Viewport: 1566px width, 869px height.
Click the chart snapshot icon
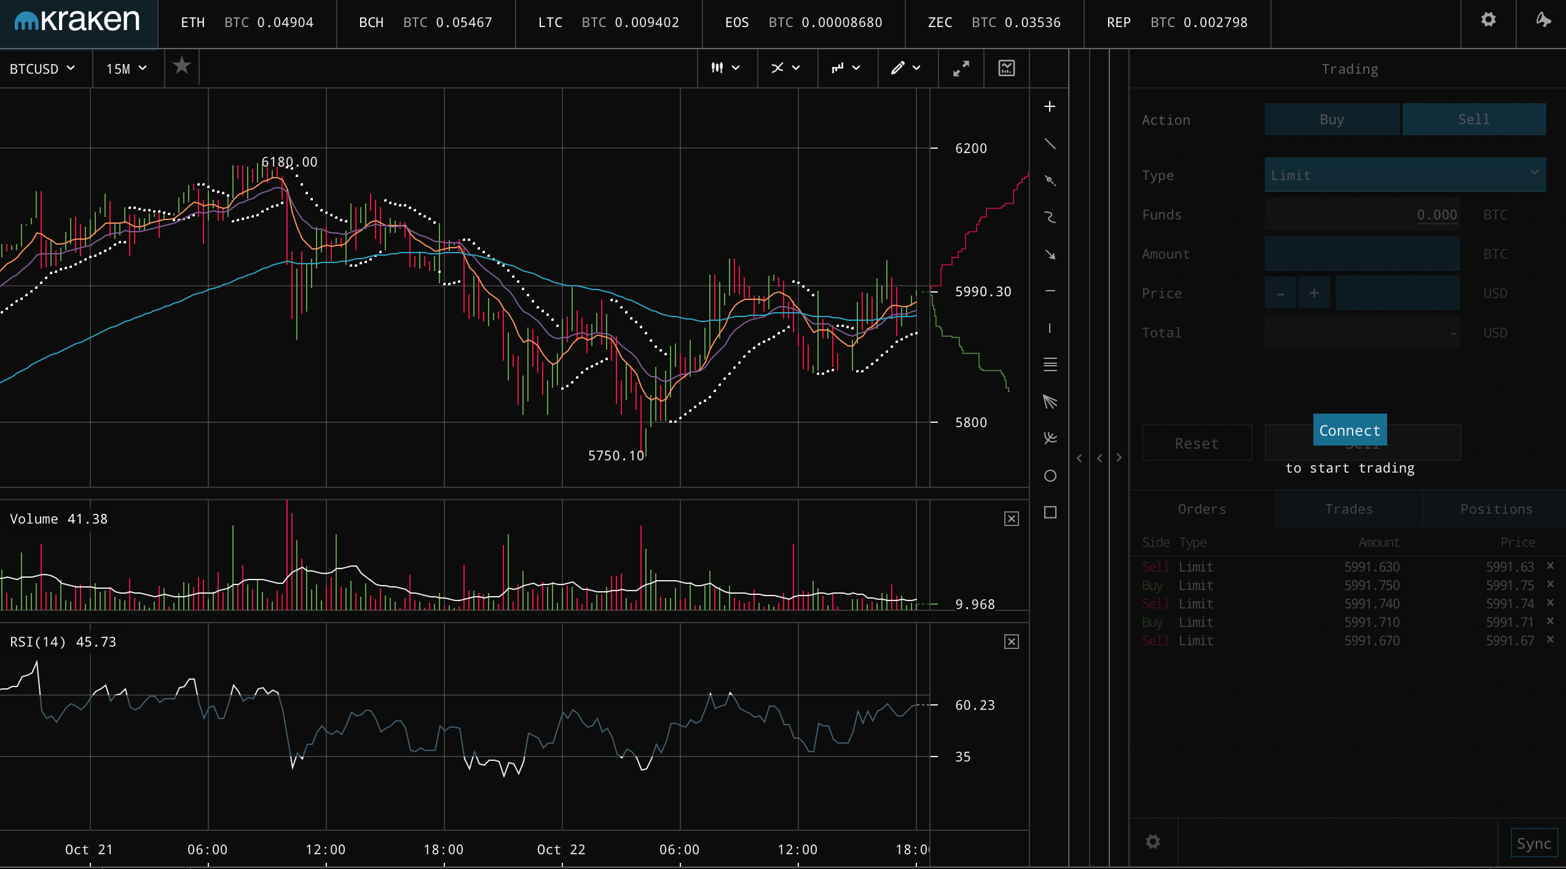[1006, 68]
